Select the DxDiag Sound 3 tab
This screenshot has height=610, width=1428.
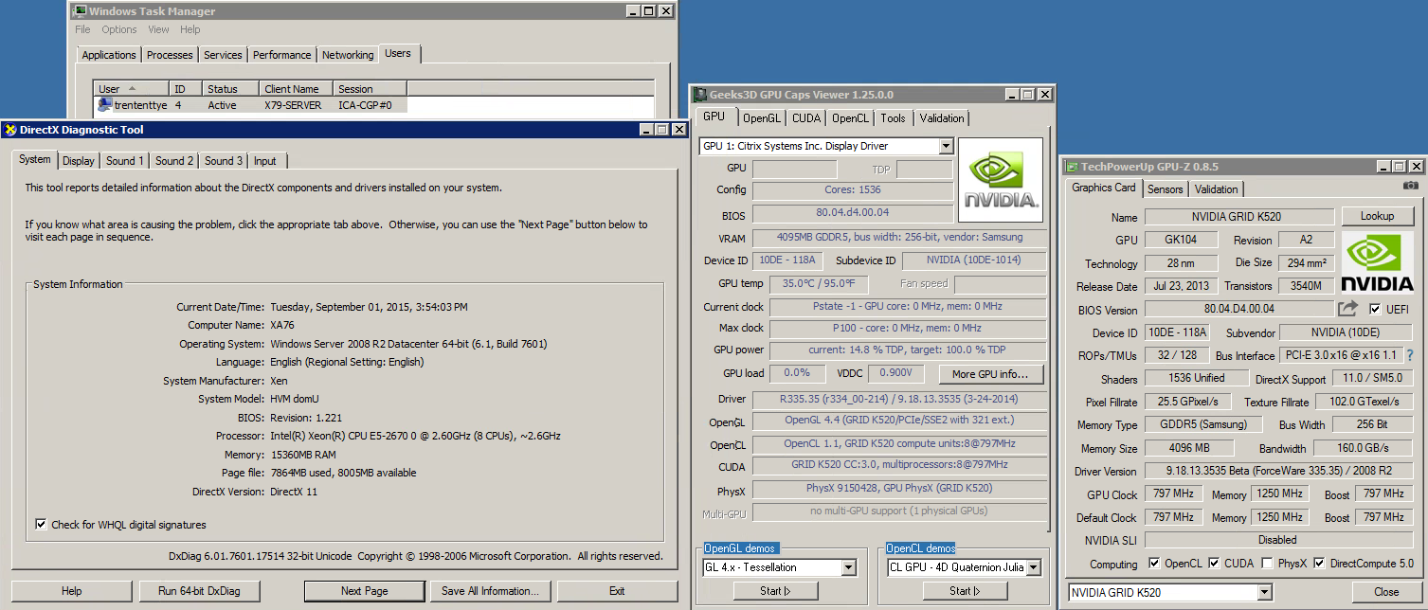(x=224, y=161)
